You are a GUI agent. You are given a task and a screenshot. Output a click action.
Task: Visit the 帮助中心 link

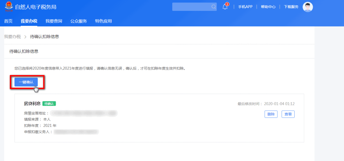268,7
